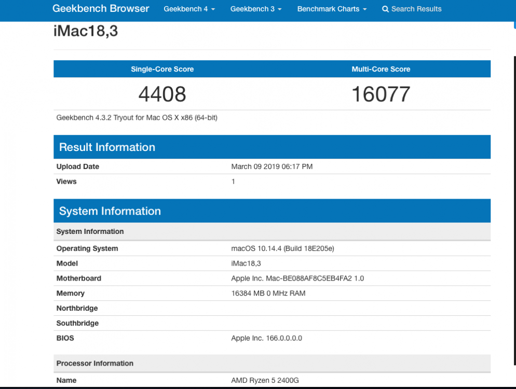Select the Apple Inc. 166.0.0.0.0 BIOS value

point(266,338)
